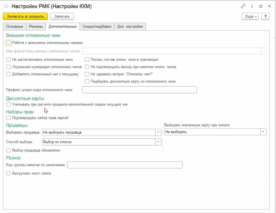This screenshot has width=276, height=213.
Task: Open the Скидки/надбавки tab
Action: click(x=97, y=27)
